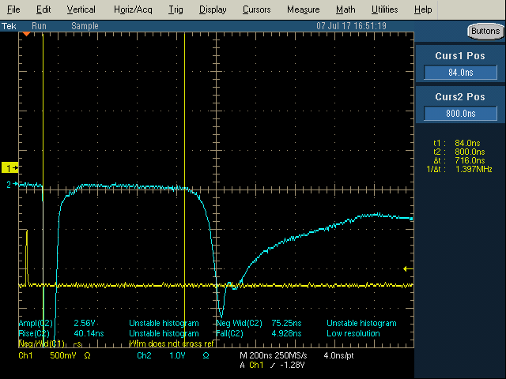The height and width of the screenshot is (379, 506).
Task: Click the channel 1 ground reference marker
Action: pos(10,168)
